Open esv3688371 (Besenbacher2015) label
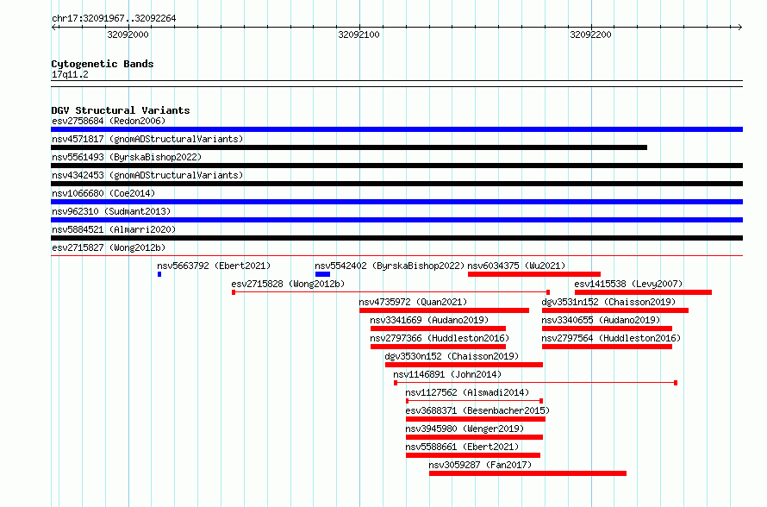Viewport: 767px width, 507px height. (478, 410)
